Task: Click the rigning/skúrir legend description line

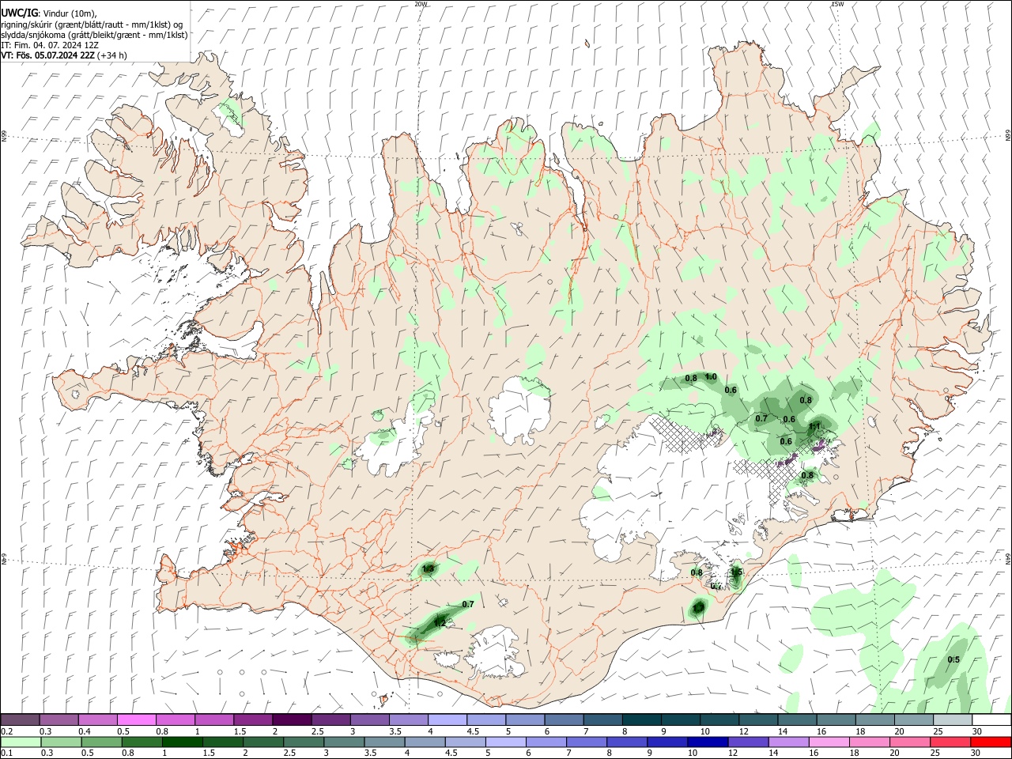Action: click(x=92, y=24)
